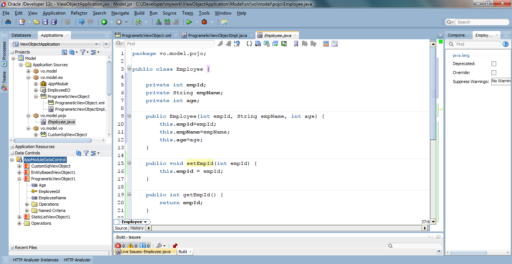Switch to the History tab
Screen dimensions: 512x264
click(137, 228)
